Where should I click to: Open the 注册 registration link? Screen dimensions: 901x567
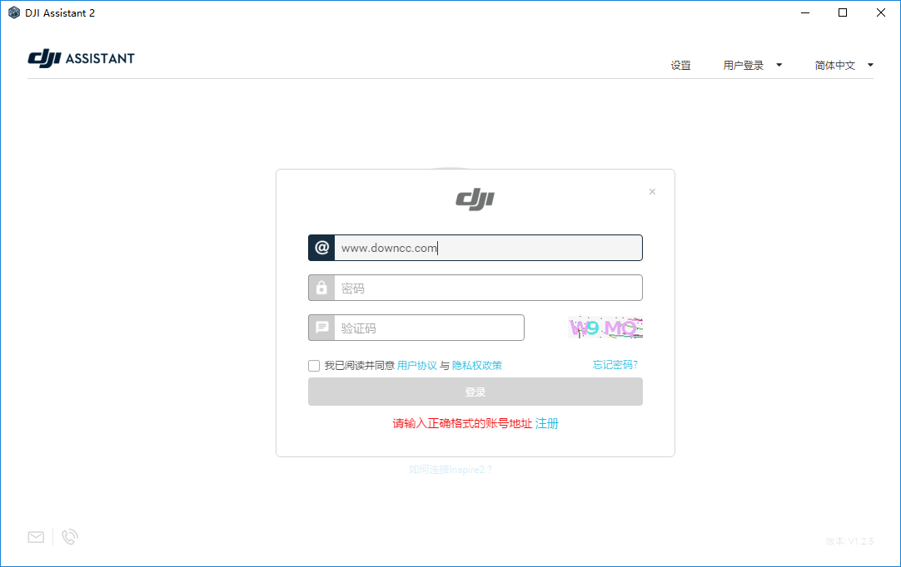click(546, 423)
